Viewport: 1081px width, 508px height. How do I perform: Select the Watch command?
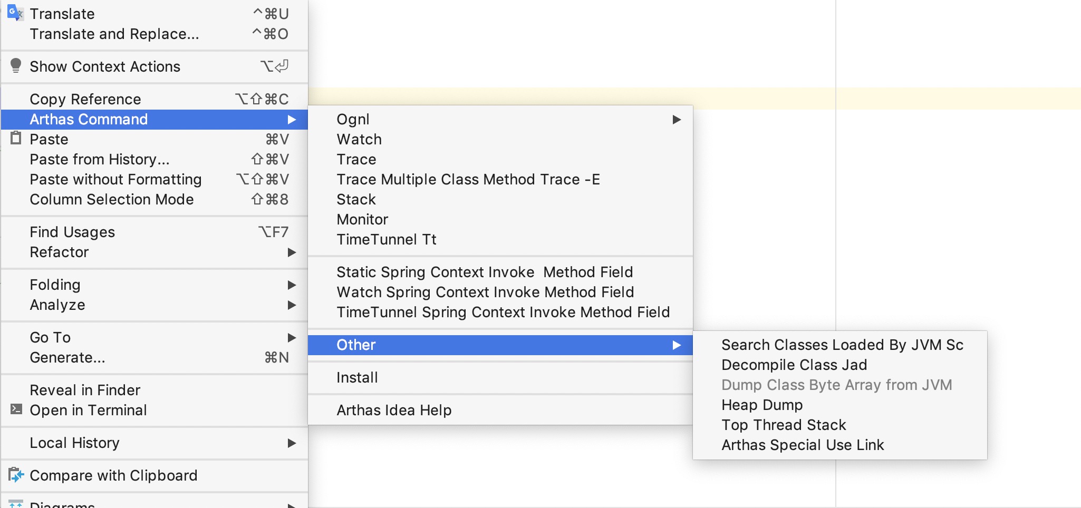pyautogui.click(x=500, y=139)
